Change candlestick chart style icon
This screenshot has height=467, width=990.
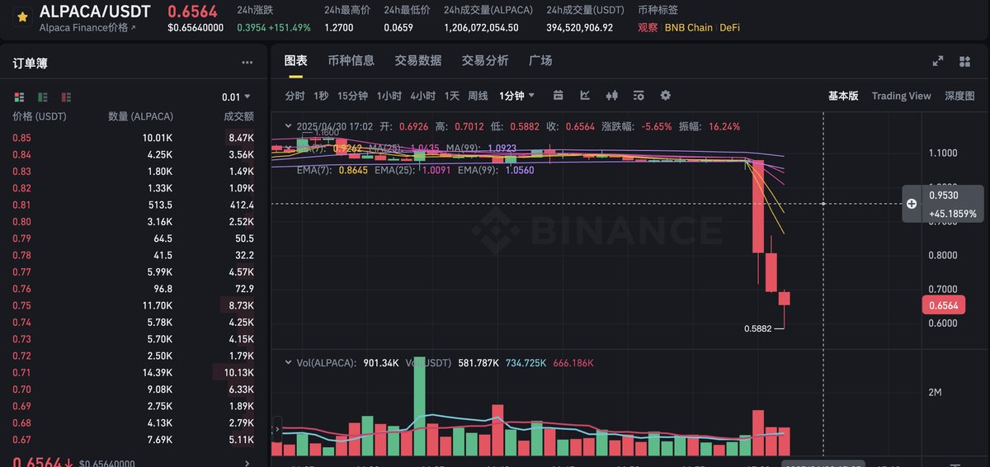click(x=612, y=96)
